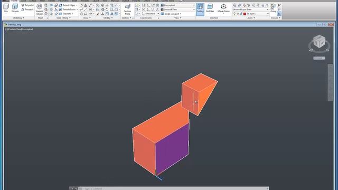Click the Move Gizmo tool

[x=223, y=8]
